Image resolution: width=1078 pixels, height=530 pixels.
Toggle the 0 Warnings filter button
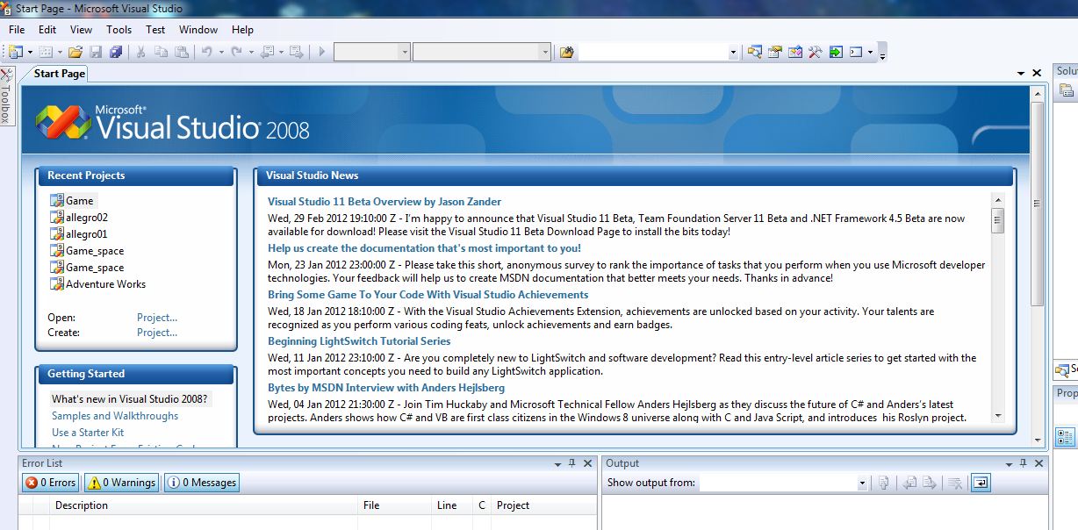[122, 483]
